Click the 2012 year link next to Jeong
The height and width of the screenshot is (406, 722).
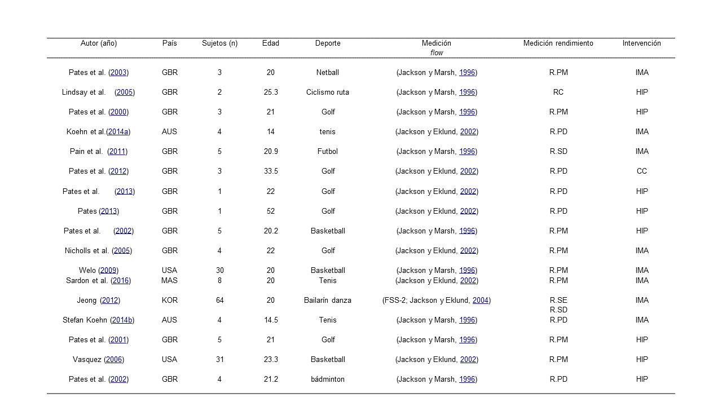tap(110, 301)
